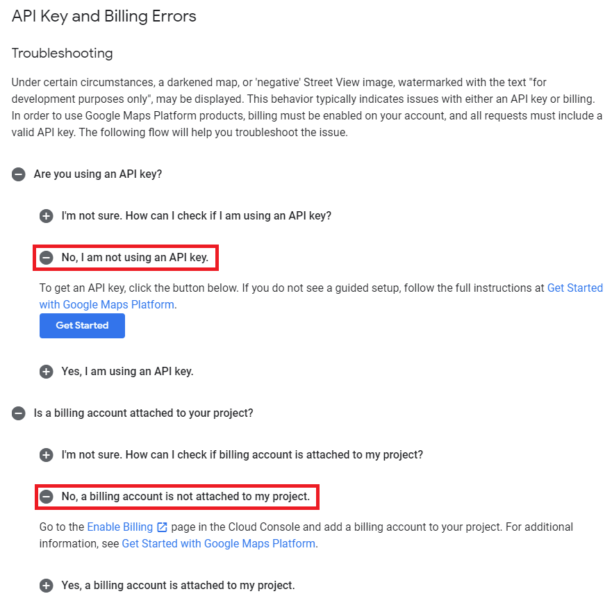Viewport: 612px width, 603px height.
Task: Open the Enable Billing link
Action: pyautogui.click(x=119, y=527)
